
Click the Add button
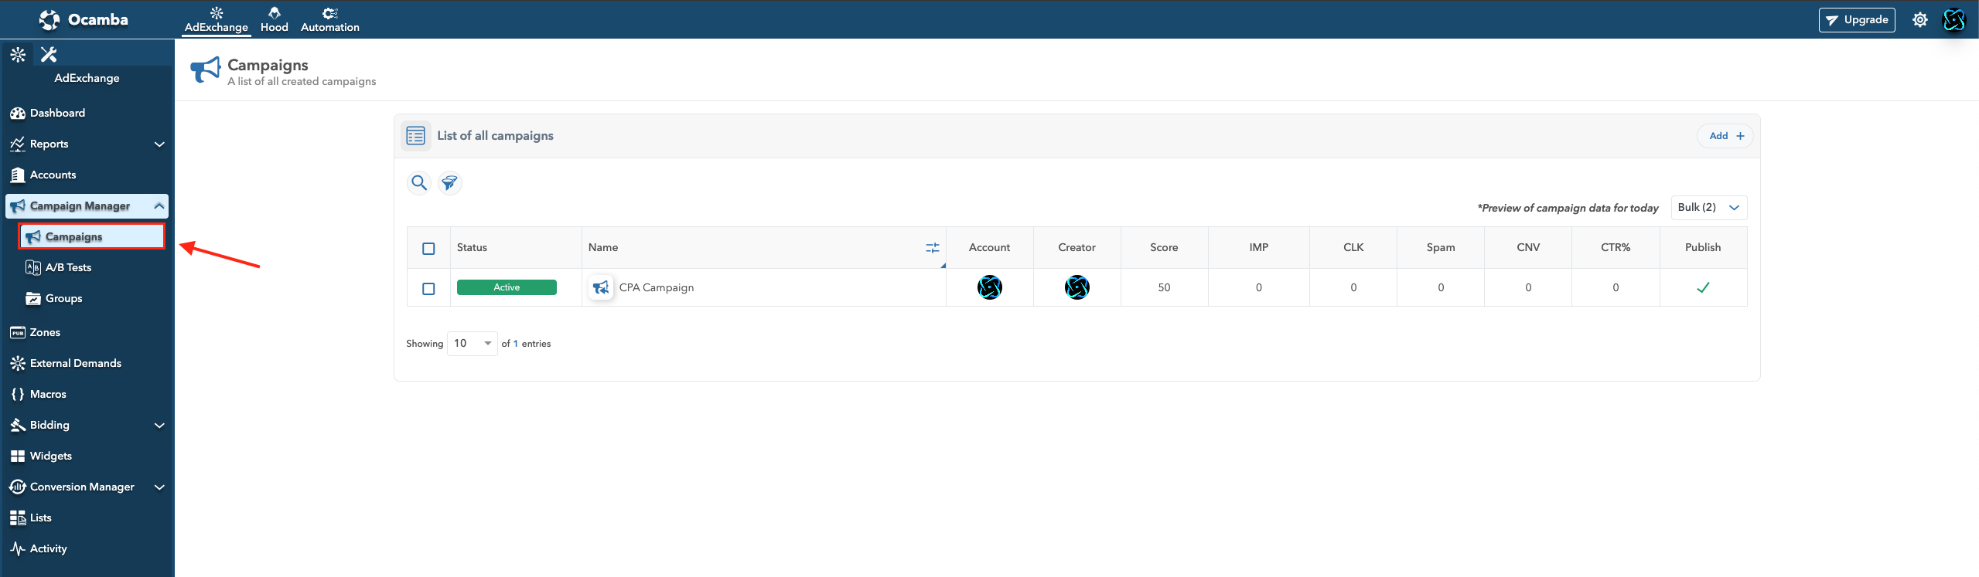(x=1725, y=136)
